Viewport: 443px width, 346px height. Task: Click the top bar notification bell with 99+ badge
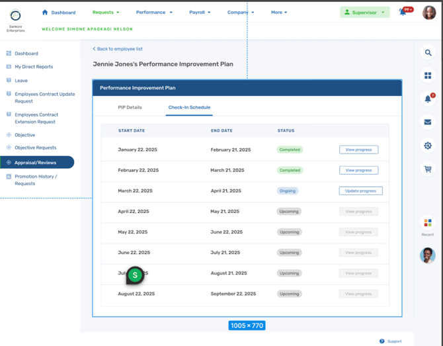coord(403,12)
